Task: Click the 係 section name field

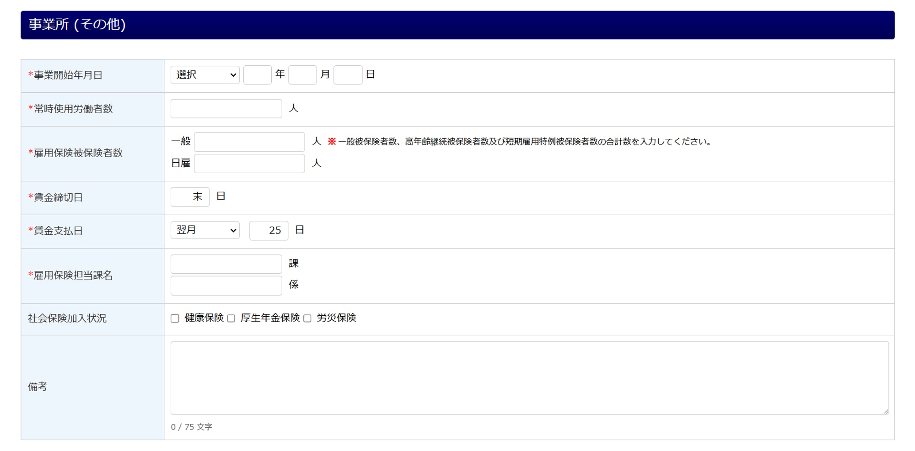Action: pos(226,286)
